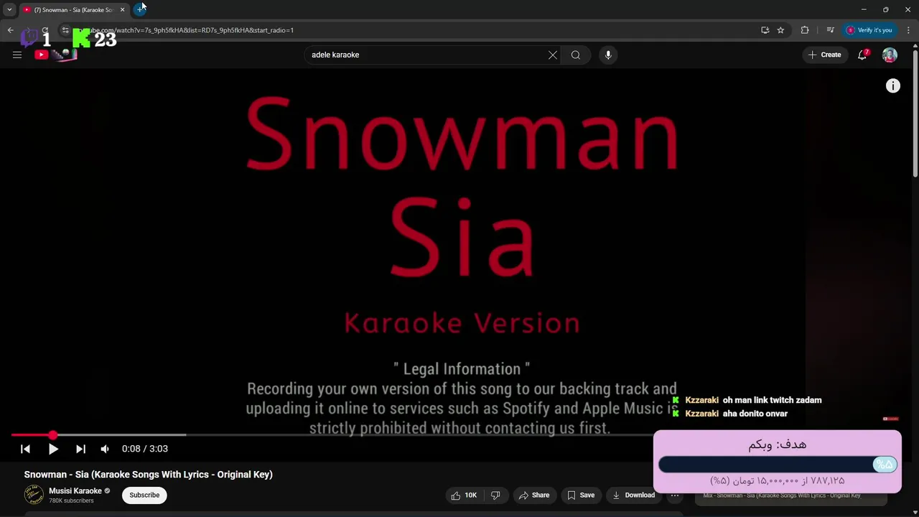The height and width of the screenshot is (517, 919).
Task: Click the 0:08 / 3:03 time display
Action: pyautogui.click(x=145, y=449)
